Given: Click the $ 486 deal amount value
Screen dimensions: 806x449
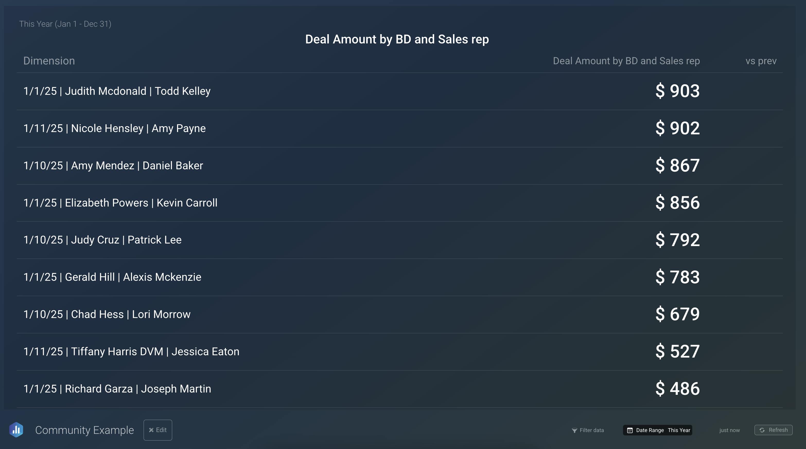Looking at the screenshot, I should 677,389.
